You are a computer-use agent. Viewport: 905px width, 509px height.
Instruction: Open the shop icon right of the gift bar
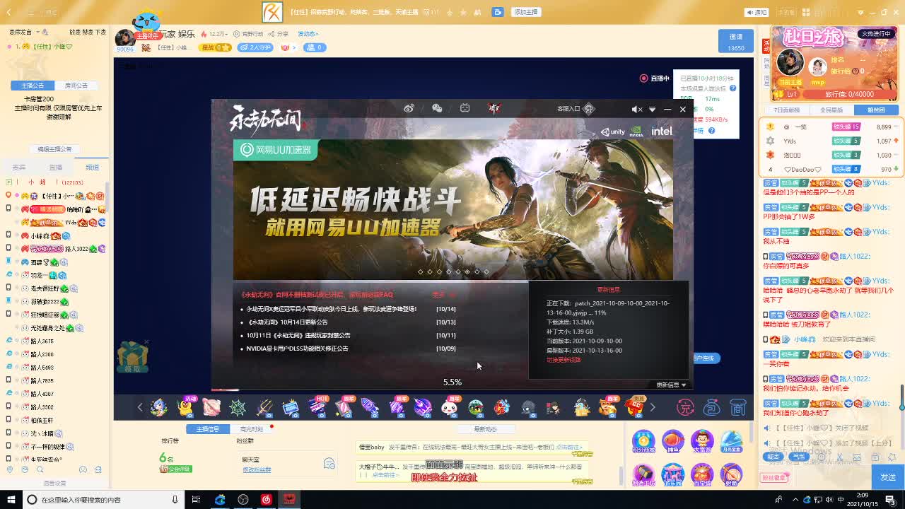[x=738, y=407]
